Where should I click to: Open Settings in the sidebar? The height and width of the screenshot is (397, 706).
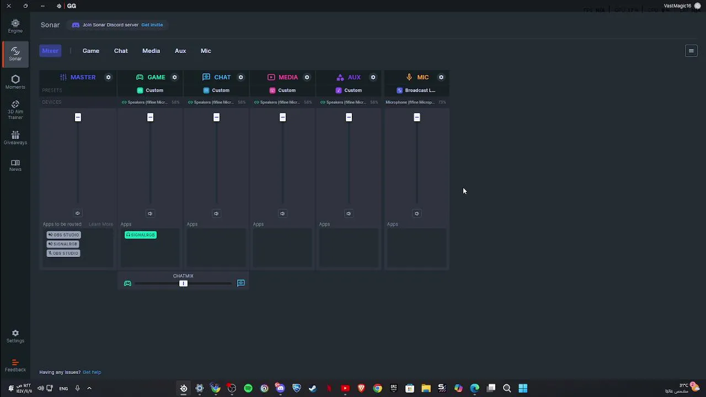click(x=15, y=336)
